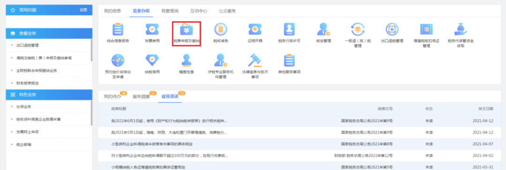Open 税企邮箱 link
This screenshot has width=506, height=170.
(x=23, y=144)
